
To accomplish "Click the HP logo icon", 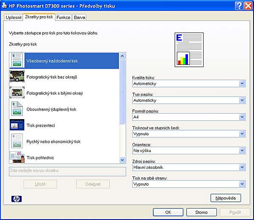I will (x=17, y=198).
